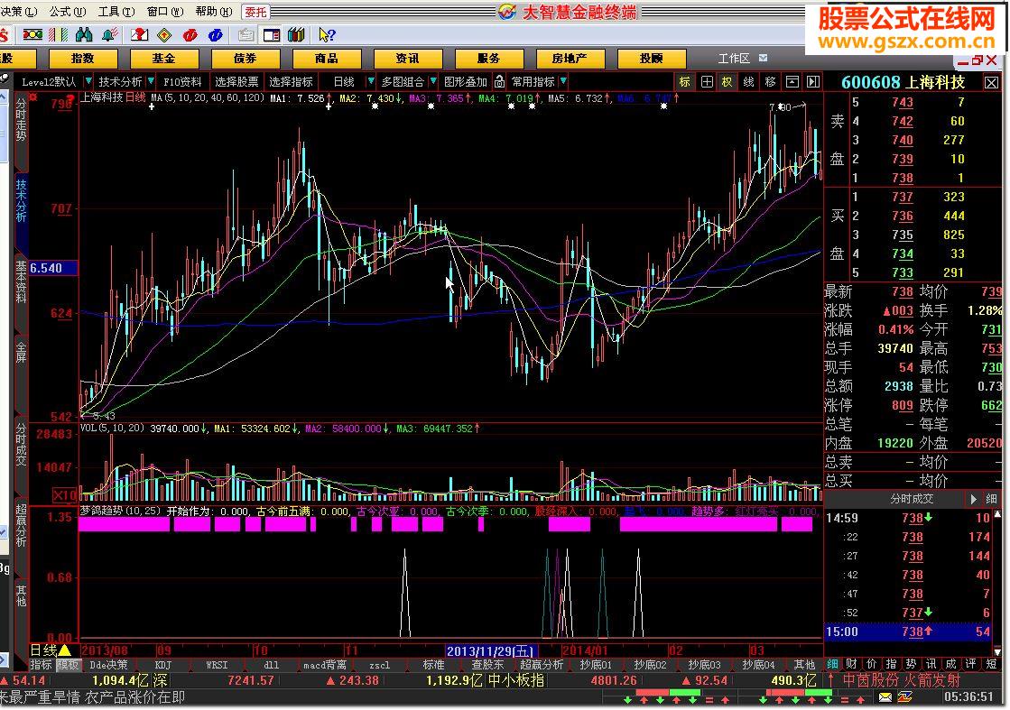Open the mail envelope icon in status bar
The width and height of the screenshot is (1010, 710).
coord(885,697)
